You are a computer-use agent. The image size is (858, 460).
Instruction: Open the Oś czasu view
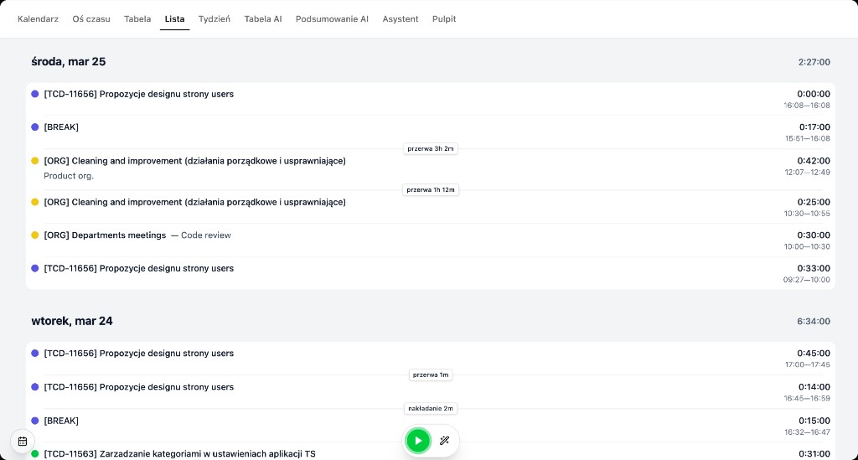pyautogui.click(x=91, y=18)
